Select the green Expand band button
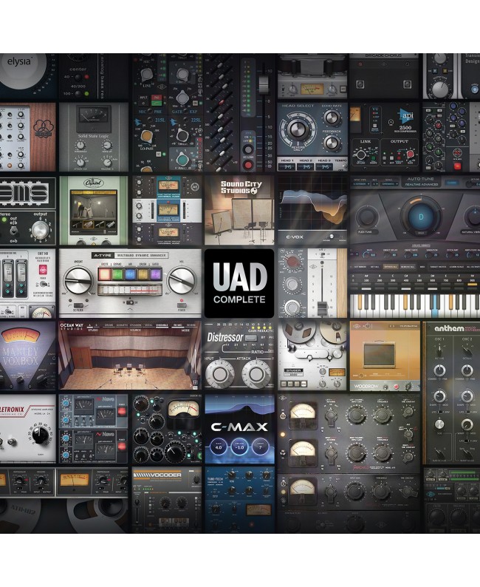This screenshot has height=587, width=480. click(117, 274)
